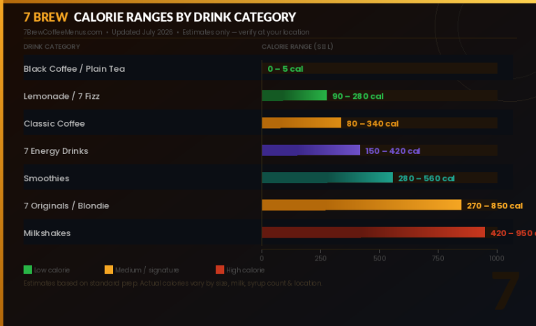Click the 'Estimates only — verify at your location' note
The height and width of the screenshot is (326, 536).
[x=246, y=32]
